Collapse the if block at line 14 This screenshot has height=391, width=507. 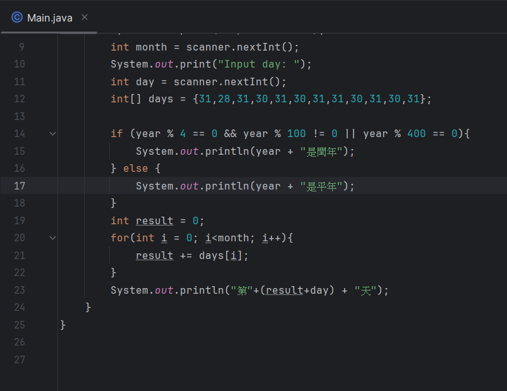(x=52, y=133)
